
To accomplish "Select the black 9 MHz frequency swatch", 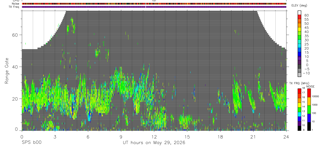I will 300,128.
